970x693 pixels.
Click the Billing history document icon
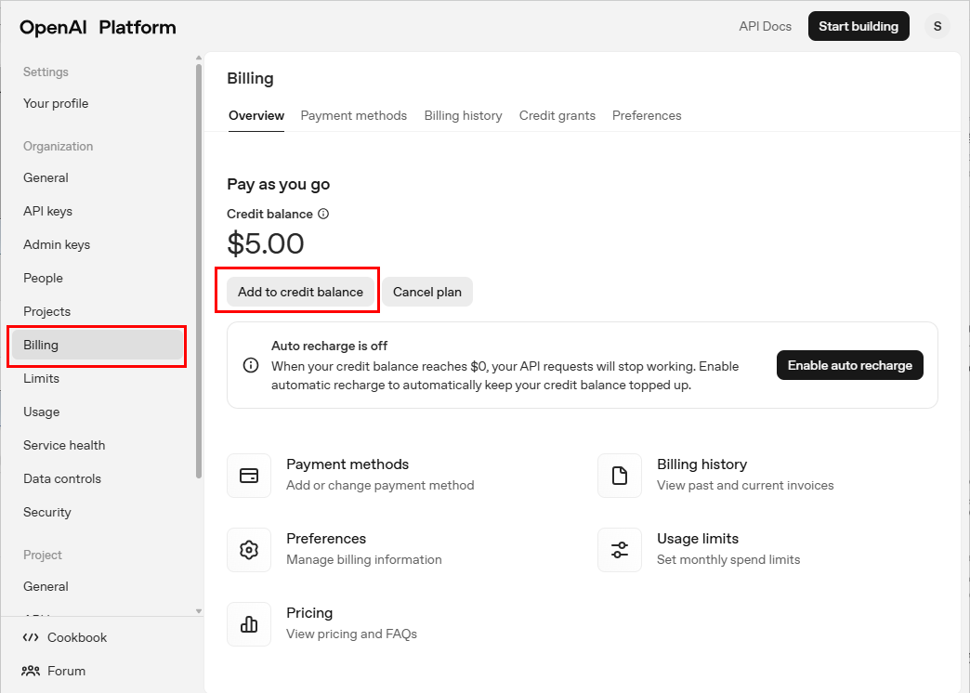pyautogui.click(x=620, y=476)
